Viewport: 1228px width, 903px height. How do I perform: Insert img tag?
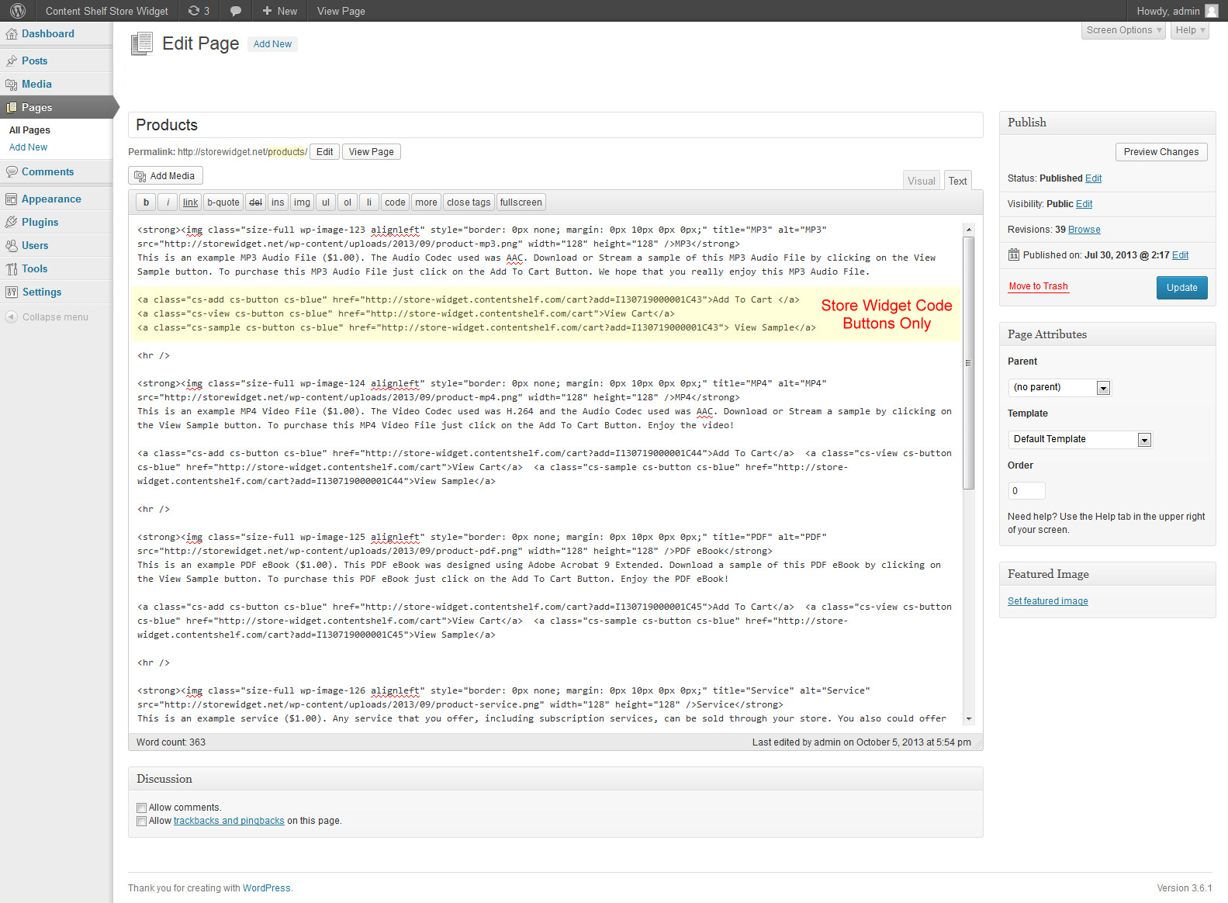pyautogui.click(x=302, y=202)
